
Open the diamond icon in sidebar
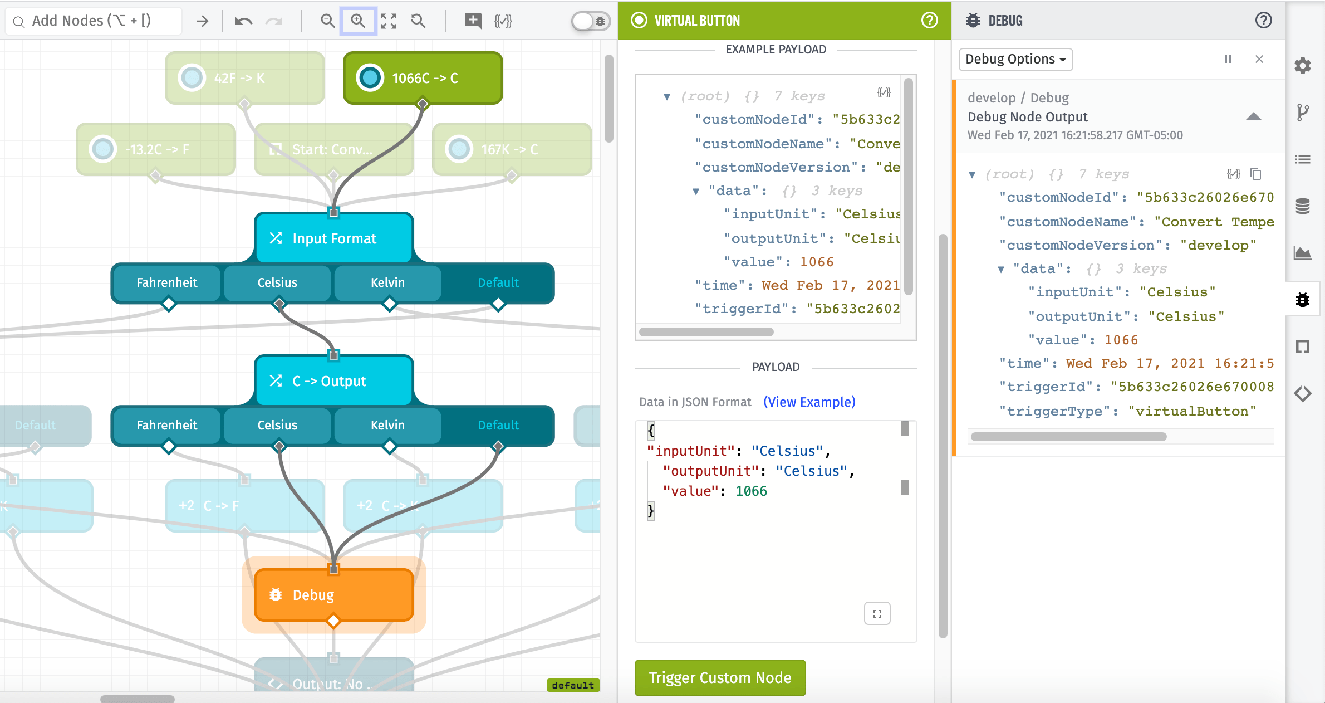pyautogui.click(x=1302, y=393)
